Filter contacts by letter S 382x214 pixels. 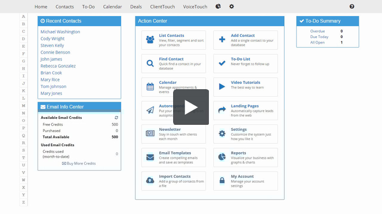pyautogui.click(x=23, y=150)
